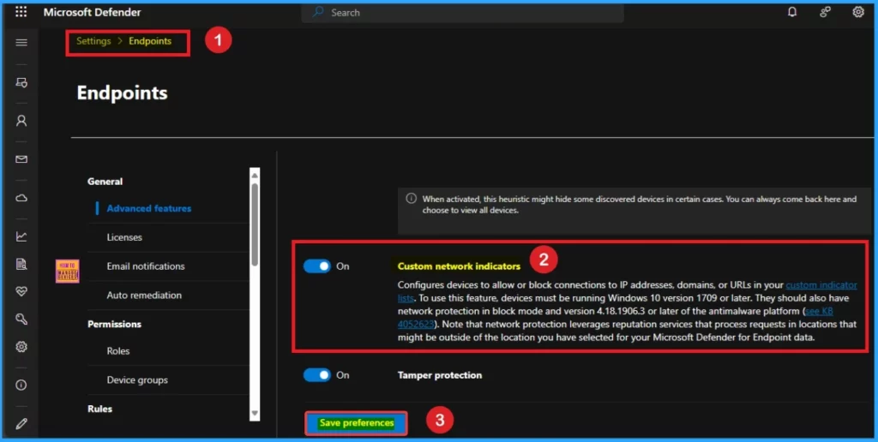Click the Endpoints breadcrumb
Image resolution: width=878 pixels, height=442 pixels.
tap(150, 41)
